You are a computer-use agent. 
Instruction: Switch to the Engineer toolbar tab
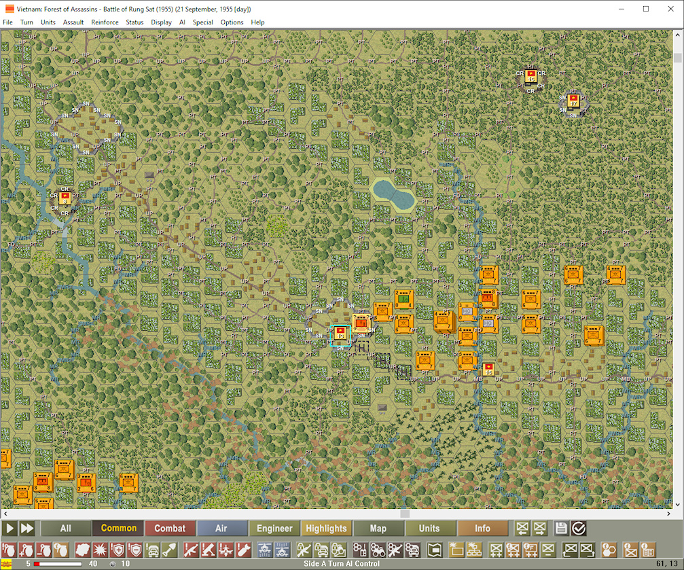click(274, 529)
